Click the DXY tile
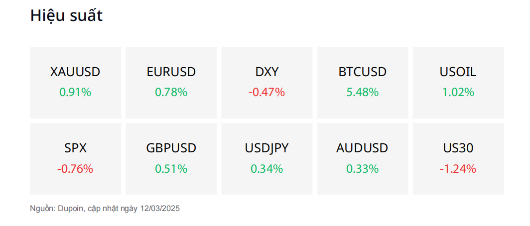Screen dimensions: 530x226 (x=266, y=83)
